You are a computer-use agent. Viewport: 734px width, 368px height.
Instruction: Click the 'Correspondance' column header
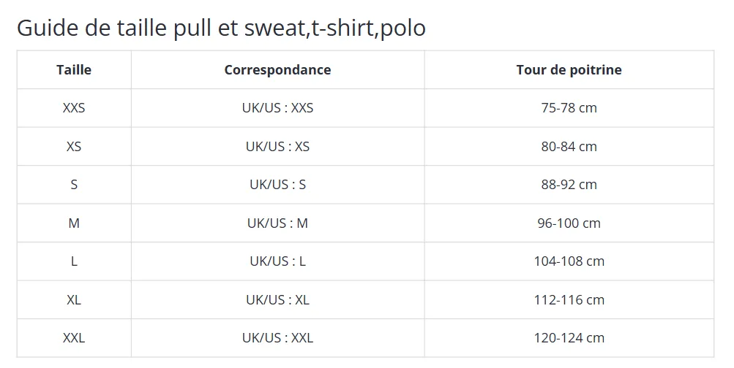point(277,70)
